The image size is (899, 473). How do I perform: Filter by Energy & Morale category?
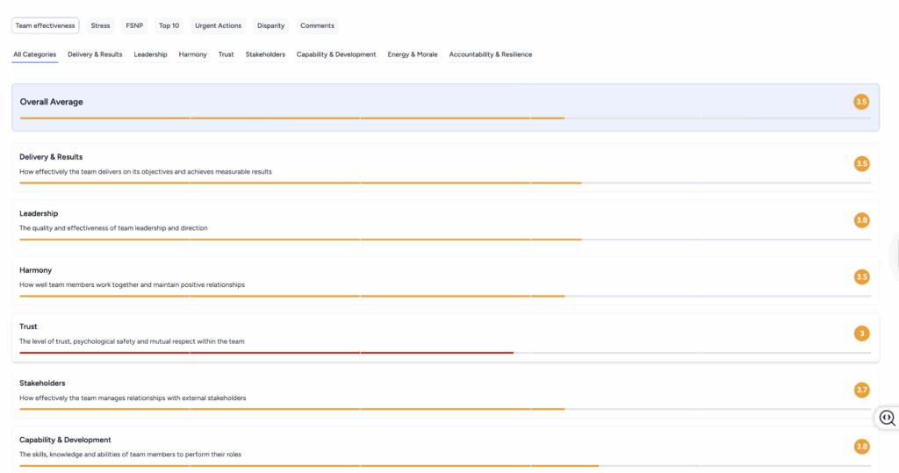413,54
